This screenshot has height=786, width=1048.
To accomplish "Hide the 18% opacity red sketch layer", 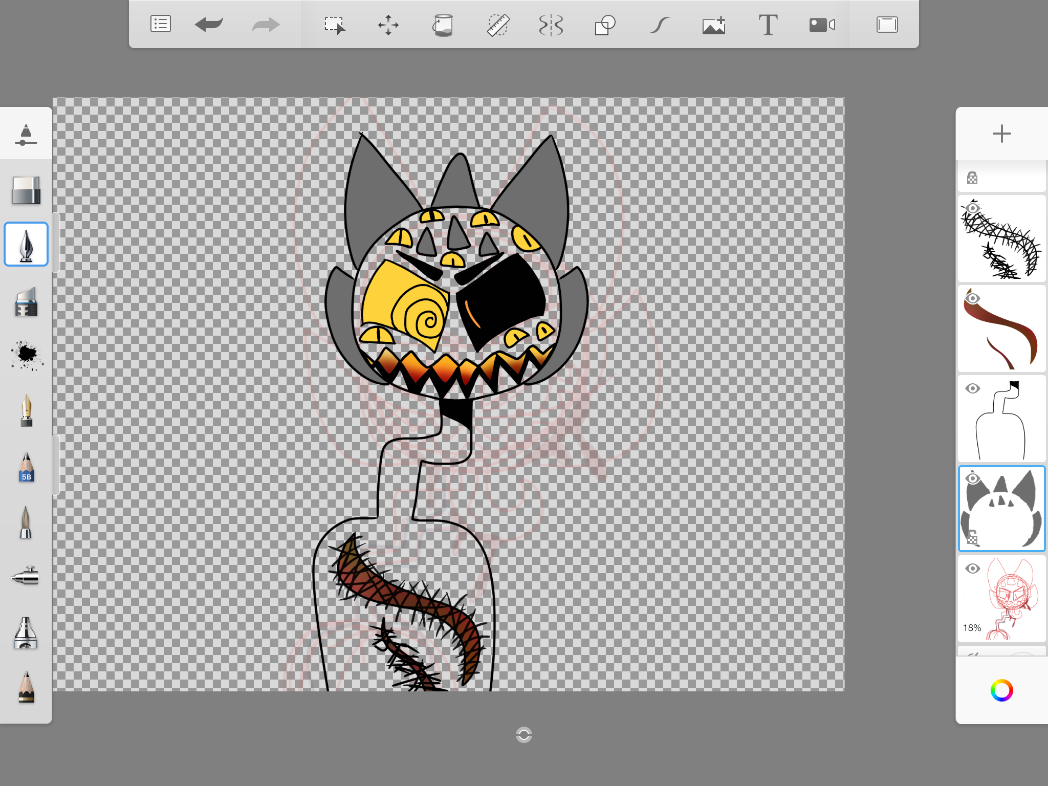I will click(x=972, y=569).
